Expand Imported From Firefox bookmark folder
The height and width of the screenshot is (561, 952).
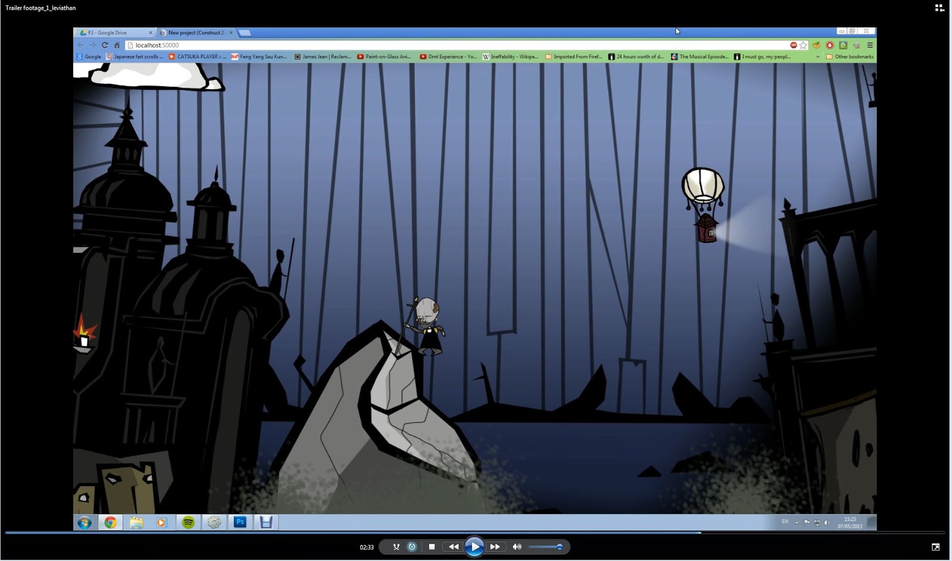574,57
